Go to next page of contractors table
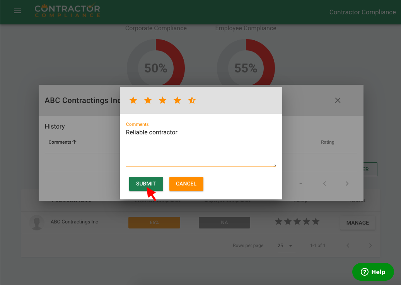Image resolution: width=401 pixels, height=285 pixels. click(x=370, y=246)
